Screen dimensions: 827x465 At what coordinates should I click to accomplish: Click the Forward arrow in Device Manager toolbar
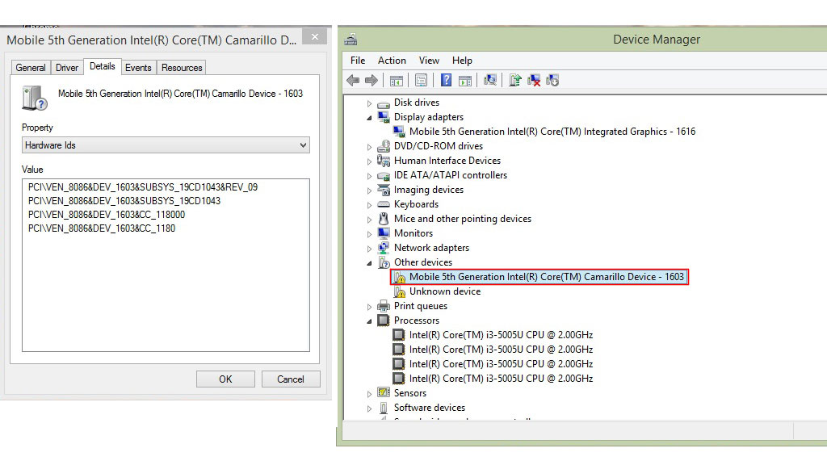point(372,80)
